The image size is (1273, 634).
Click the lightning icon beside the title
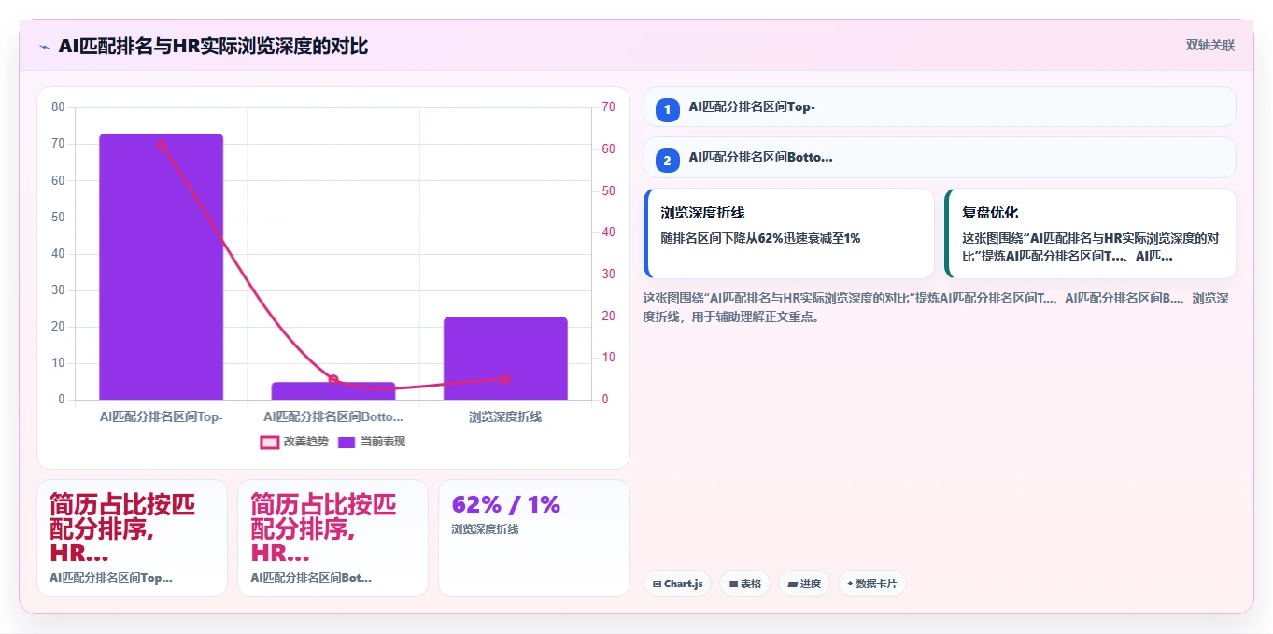pos(44,47)
